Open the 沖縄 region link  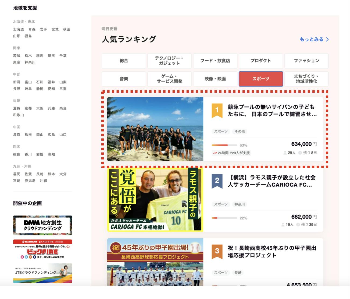click(x=43, y=181)
